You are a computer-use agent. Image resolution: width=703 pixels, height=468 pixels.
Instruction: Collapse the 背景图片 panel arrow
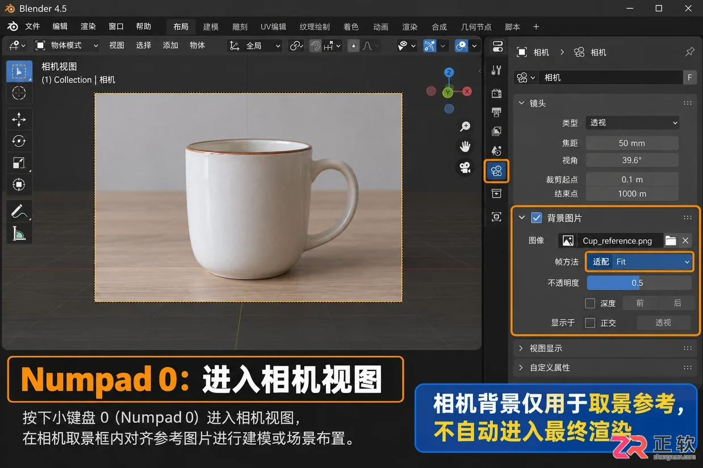pos(522,218)
